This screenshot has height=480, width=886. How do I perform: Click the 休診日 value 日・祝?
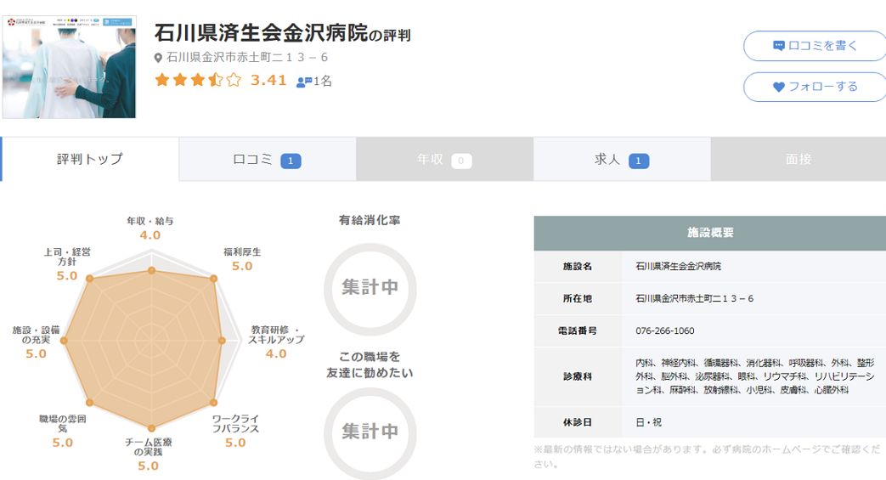tap(648, 422)
